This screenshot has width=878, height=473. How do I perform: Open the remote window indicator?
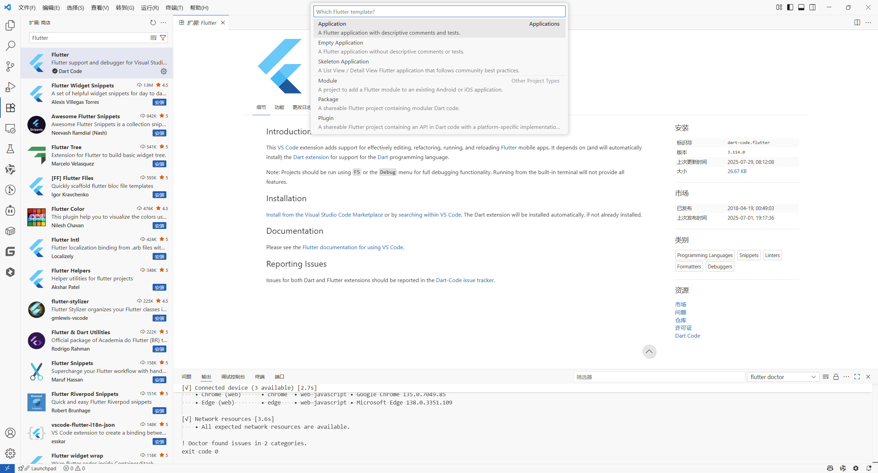click(7, 468)
